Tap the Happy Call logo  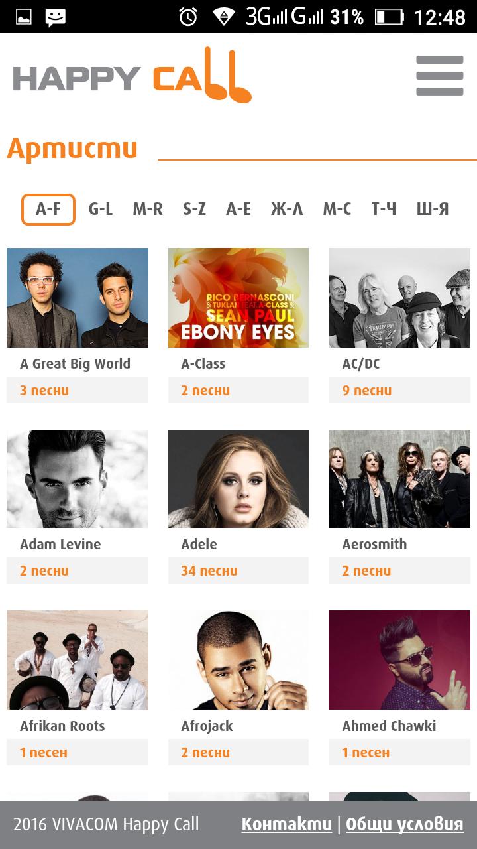(x=132, y=75)
